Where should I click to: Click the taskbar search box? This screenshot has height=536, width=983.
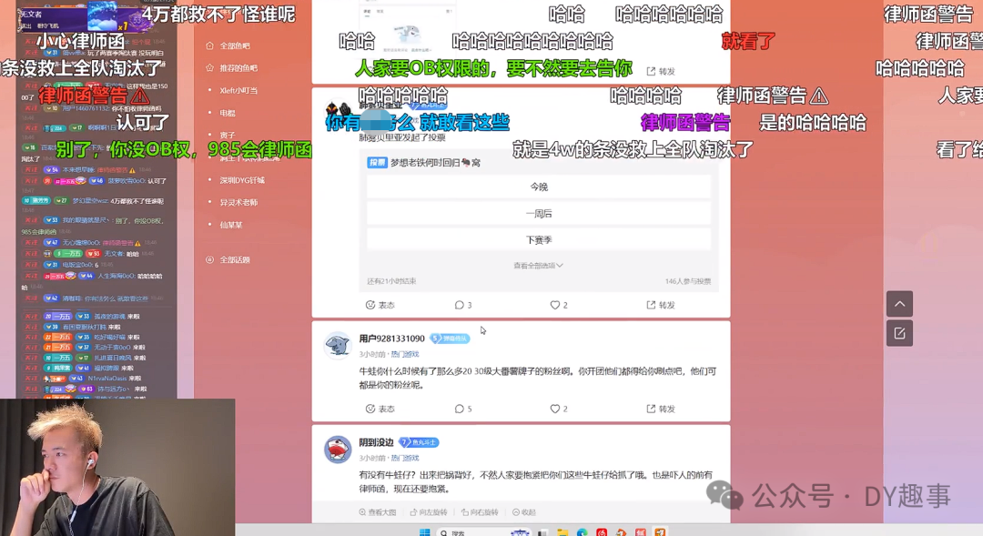(482, 532)
